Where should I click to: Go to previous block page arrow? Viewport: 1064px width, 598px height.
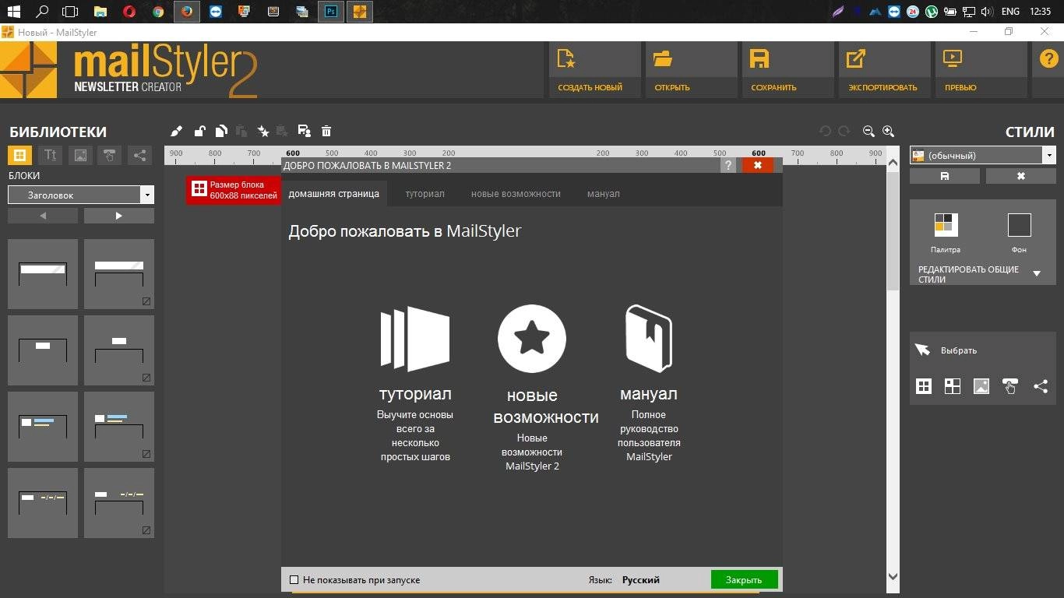[43, 215]
